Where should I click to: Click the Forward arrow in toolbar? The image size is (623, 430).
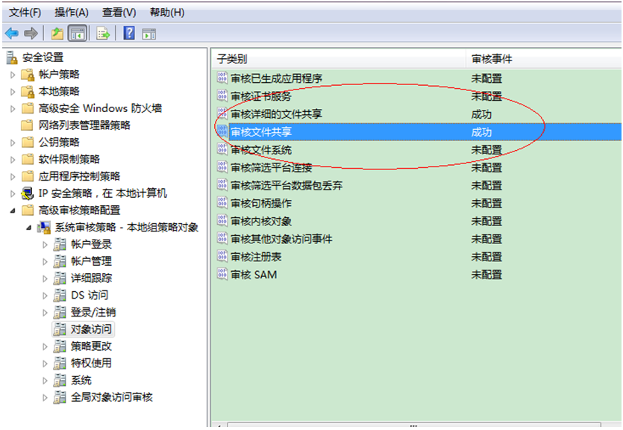[x=31, y=34]
